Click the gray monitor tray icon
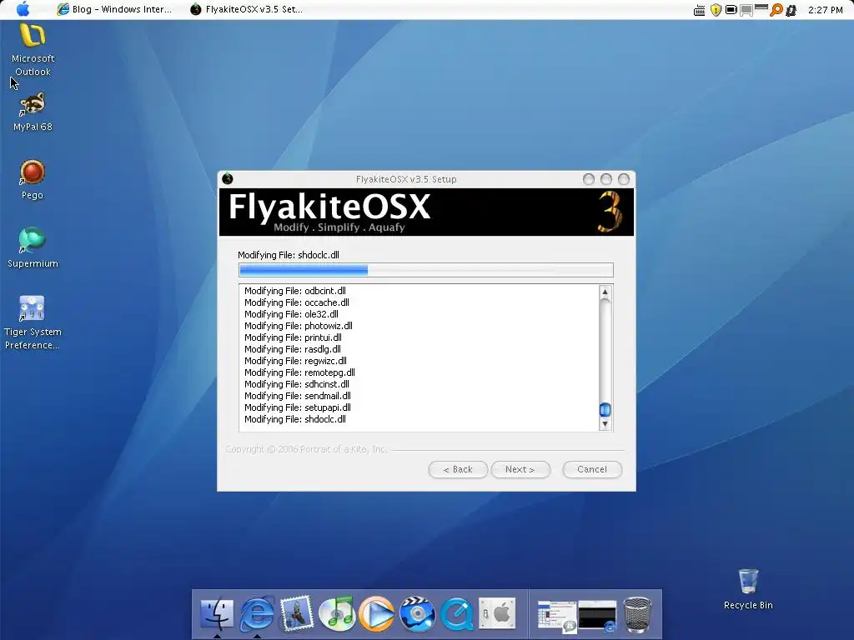Image resolution: width=854 pixels, height=640 pixels. pyautogui.click(x=746, y=10)
